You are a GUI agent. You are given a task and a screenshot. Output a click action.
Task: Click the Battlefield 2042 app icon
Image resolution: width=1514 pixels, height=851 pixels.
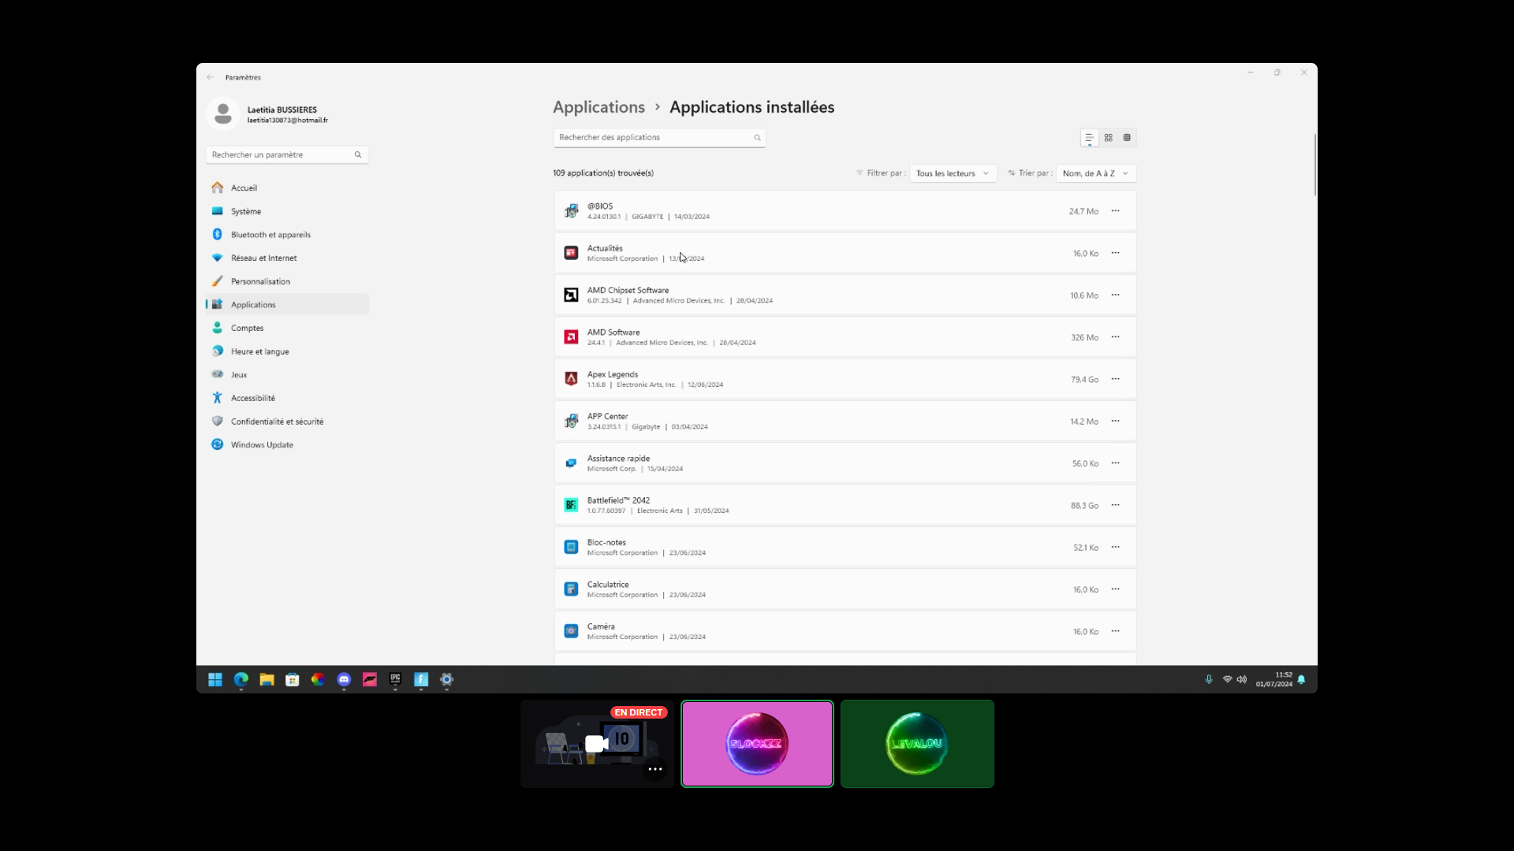pos(571,505)
